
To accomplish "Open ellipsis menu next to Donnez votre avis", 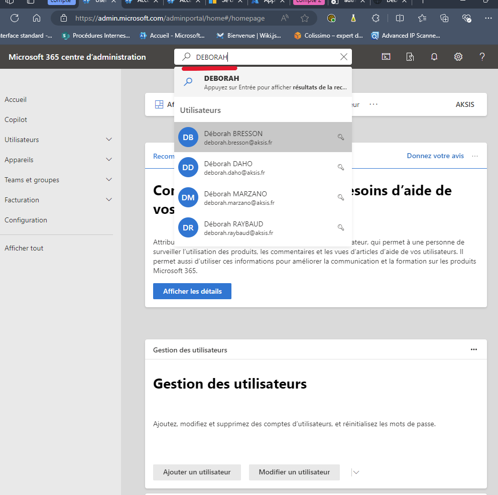I will pyautogui.click(x=475, y=156).
